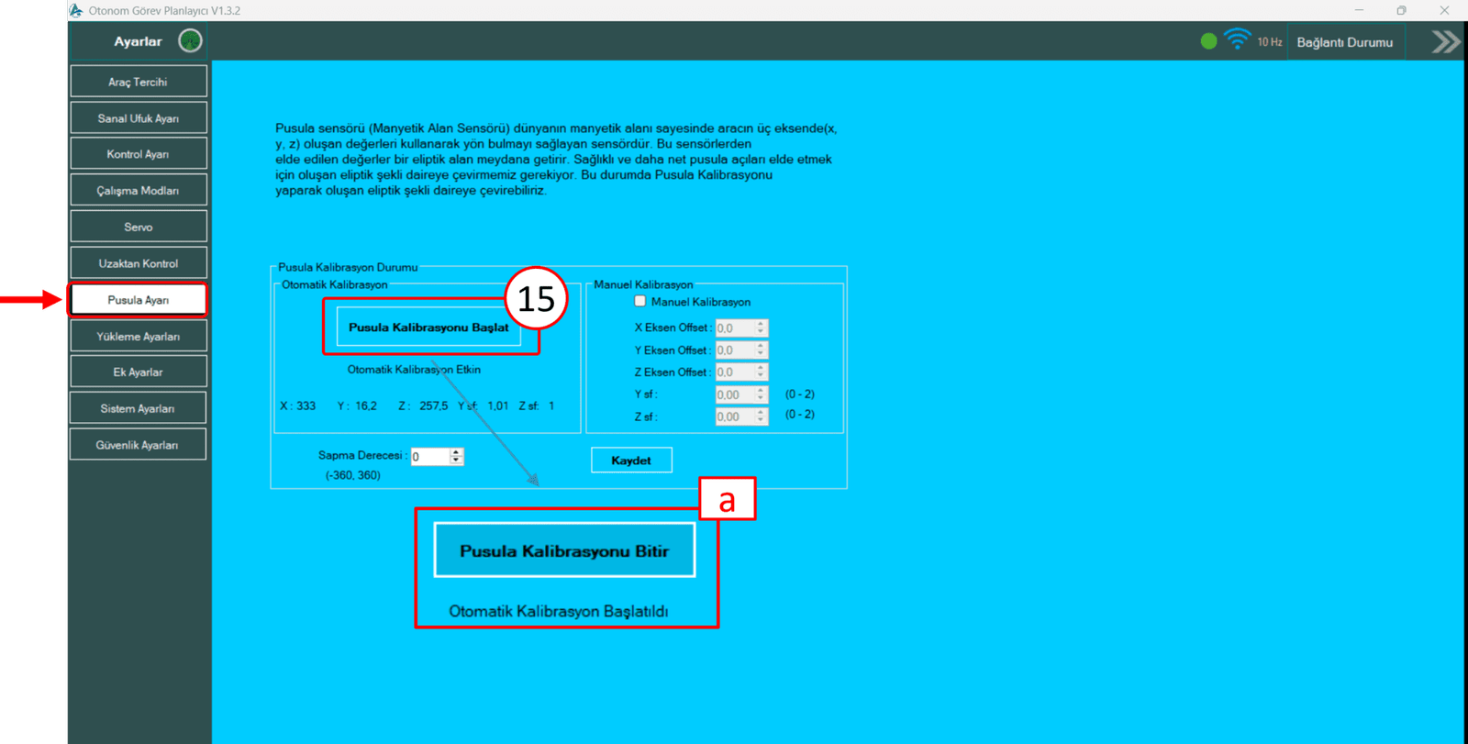Click the Sapma Derecesi input field
The width and height of the screenshot is (1468, 744).
pos(429,457)
